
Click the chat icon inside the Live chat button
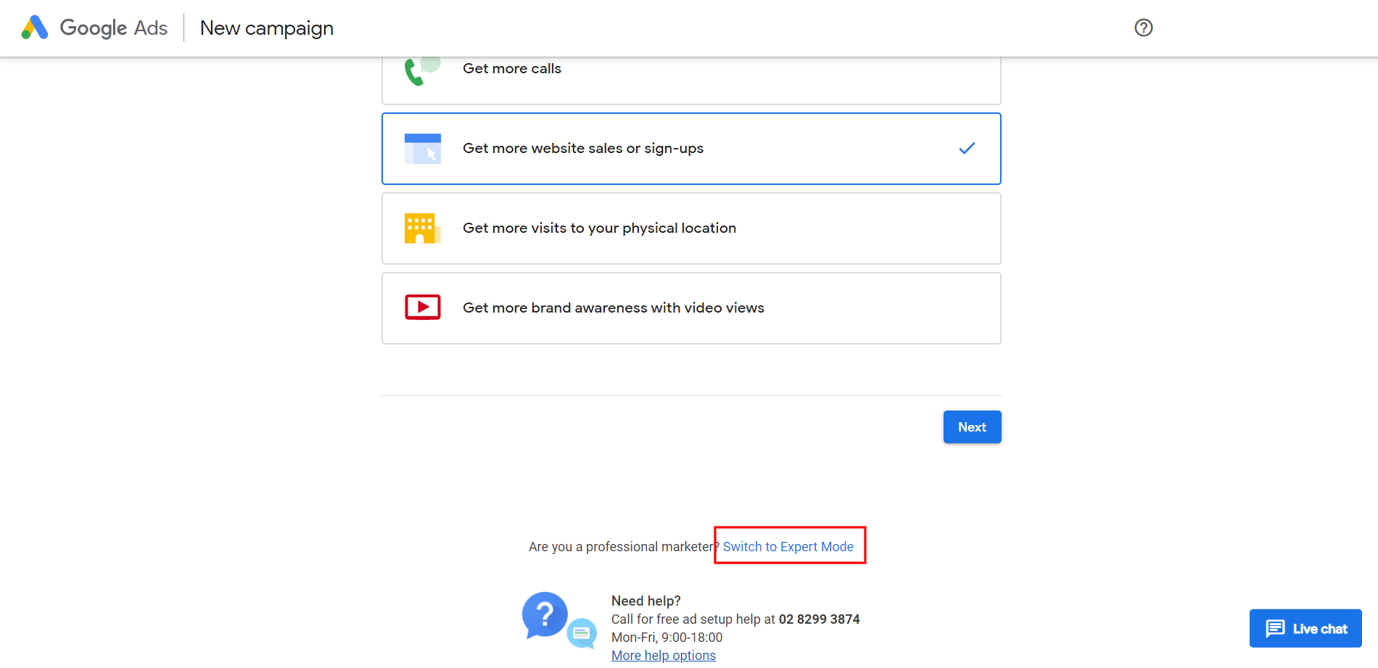tap(1275, 628)
